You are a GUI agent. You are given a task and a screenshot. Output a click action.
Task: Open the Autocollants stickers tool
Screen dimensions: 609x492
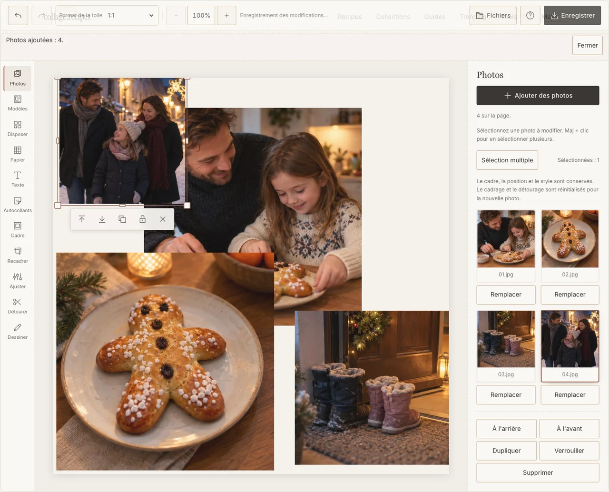click(x=18, y=205)
